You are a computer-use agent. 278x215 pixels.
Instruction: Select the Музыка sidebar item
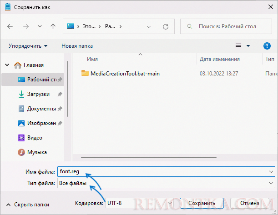tap(36, 152)
